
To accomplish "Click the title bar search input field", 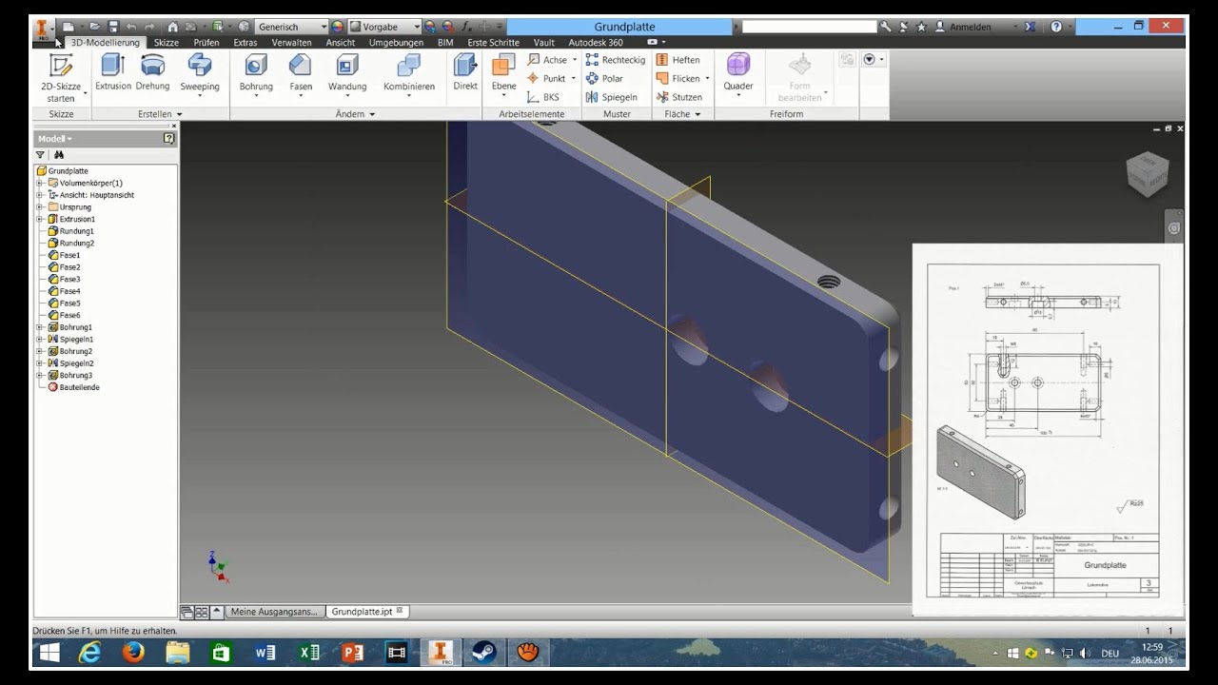I will (x=809, y=27).
